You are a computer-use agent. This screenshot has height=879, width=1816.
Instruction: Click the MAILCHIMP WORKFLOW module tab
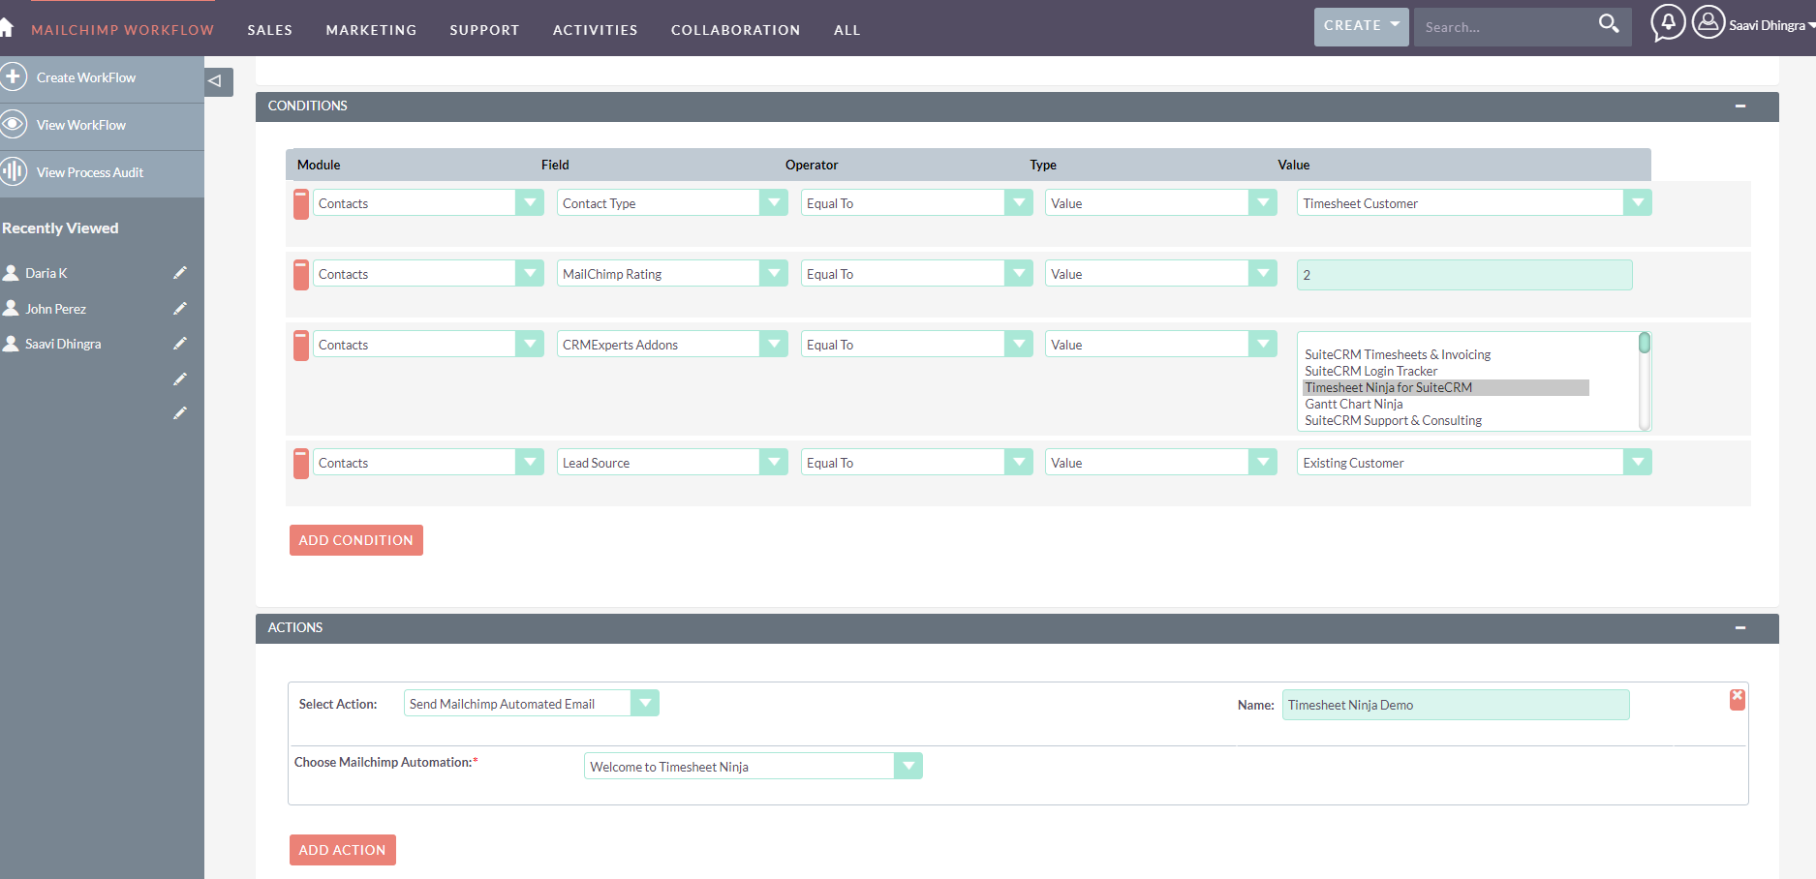(122, 30)
